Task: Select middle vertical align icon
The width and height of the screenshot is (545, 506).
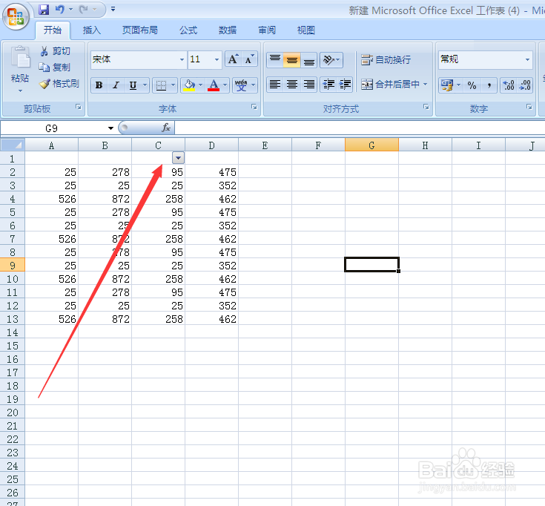Action: tap(292, 60)
